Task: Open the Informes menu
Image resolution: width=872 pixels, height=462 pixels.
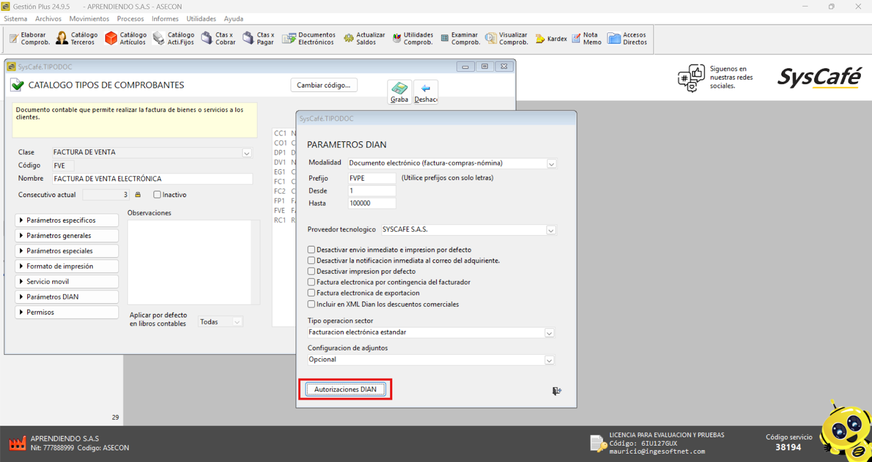Action: 165,19
